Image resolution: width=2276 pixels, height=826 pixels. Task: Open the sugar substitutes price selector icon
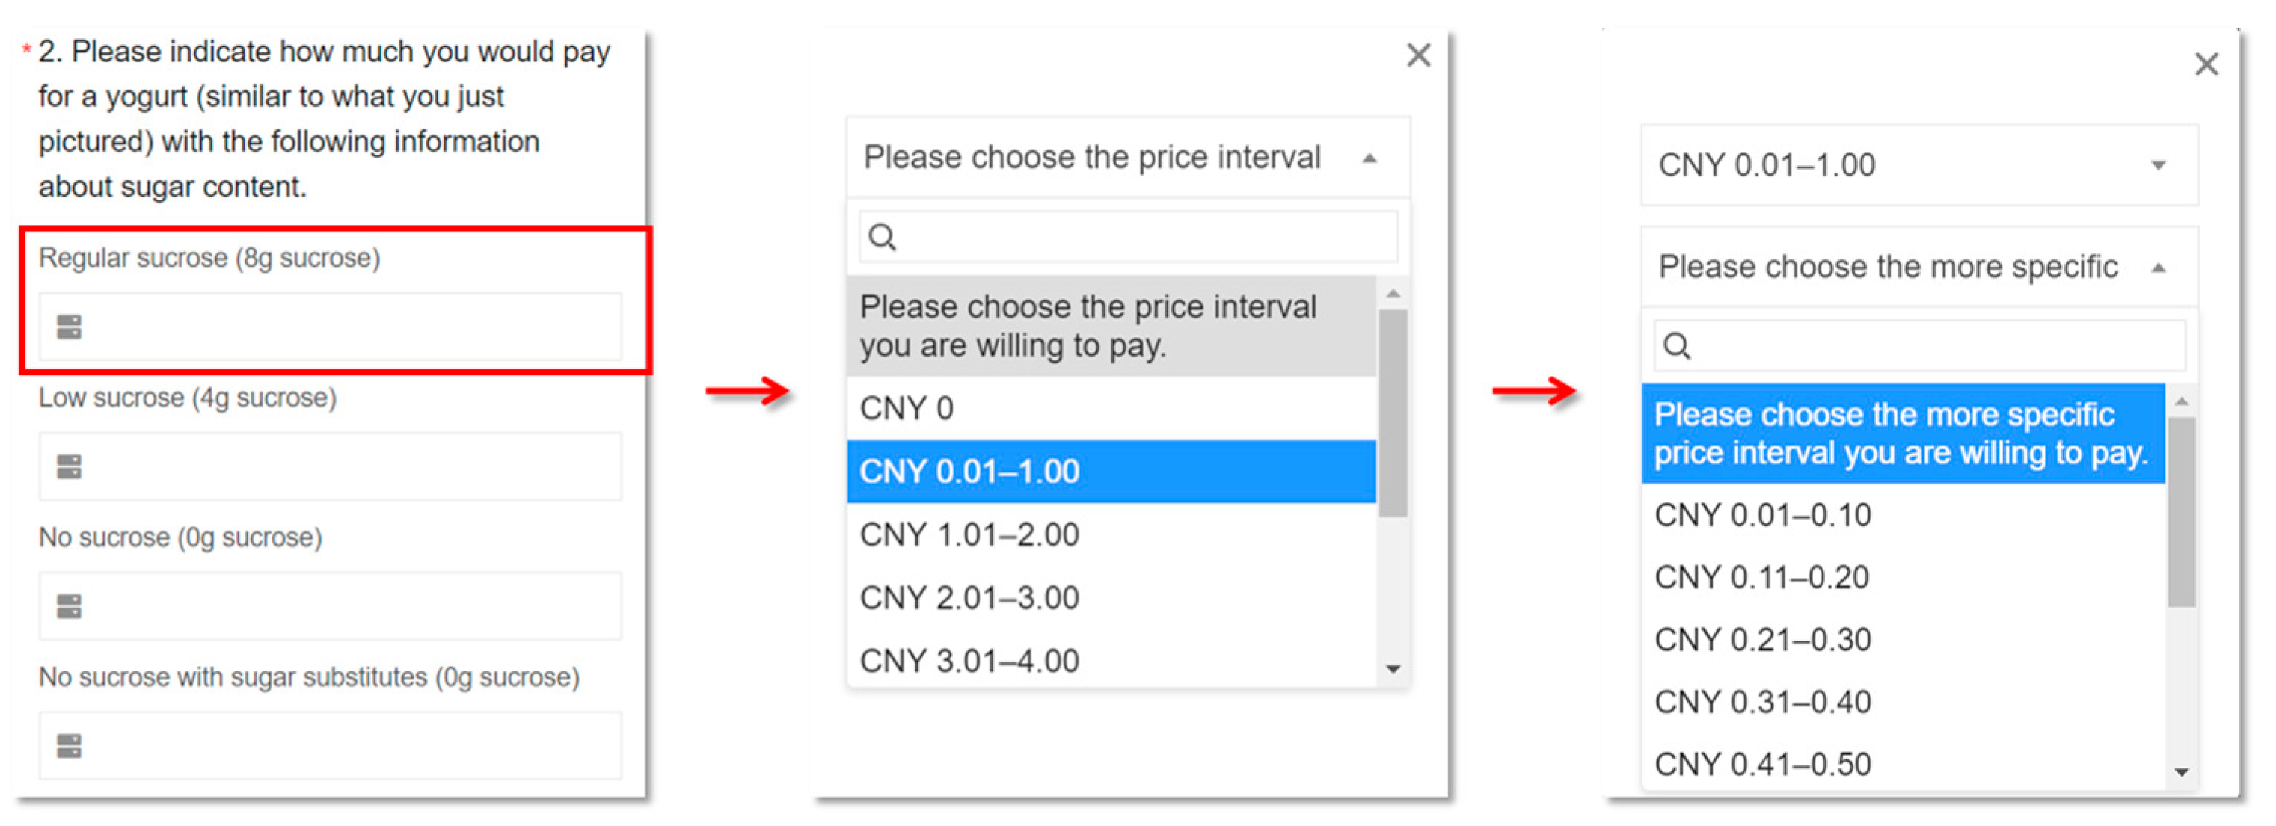tap(69, 747)
